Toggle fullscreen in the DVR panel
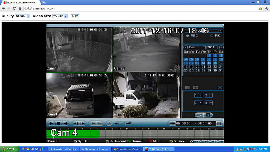Viewport: 270px width, 152px height. 220,88
